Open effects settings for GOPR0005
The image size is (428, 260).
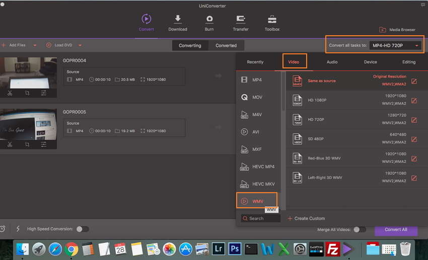click(44, 144)
